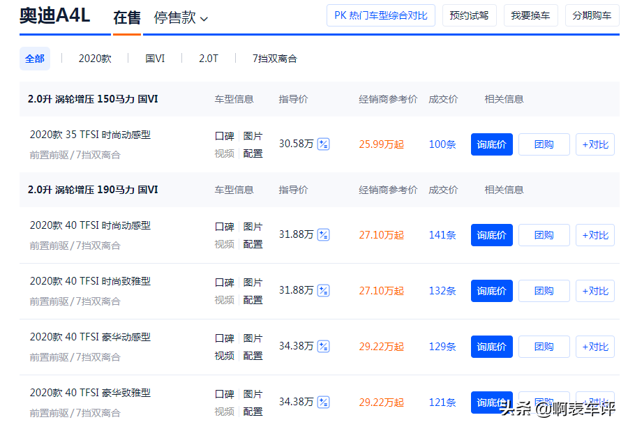View 口碑 for 35 TFSI 时尚动感型

point(224,136)
